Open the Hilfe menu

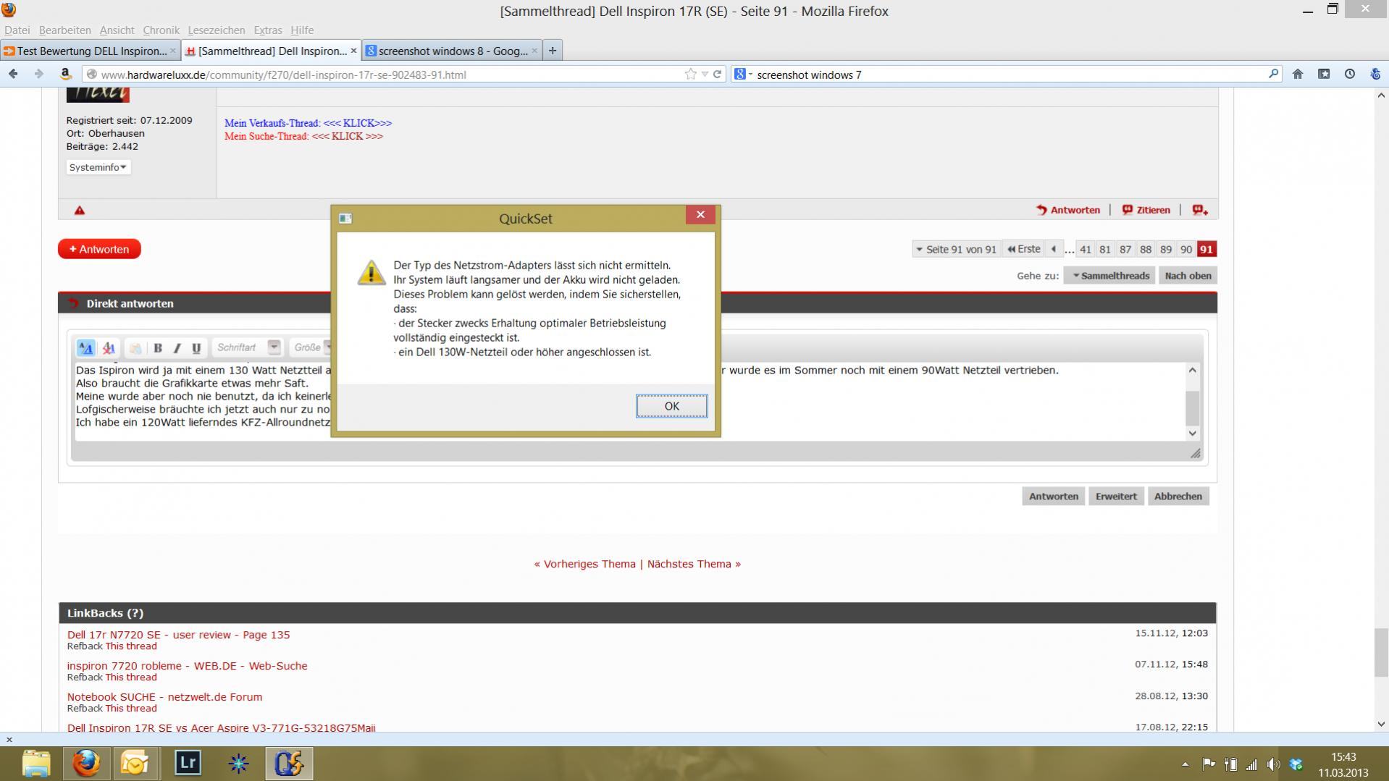pos(302,30)
